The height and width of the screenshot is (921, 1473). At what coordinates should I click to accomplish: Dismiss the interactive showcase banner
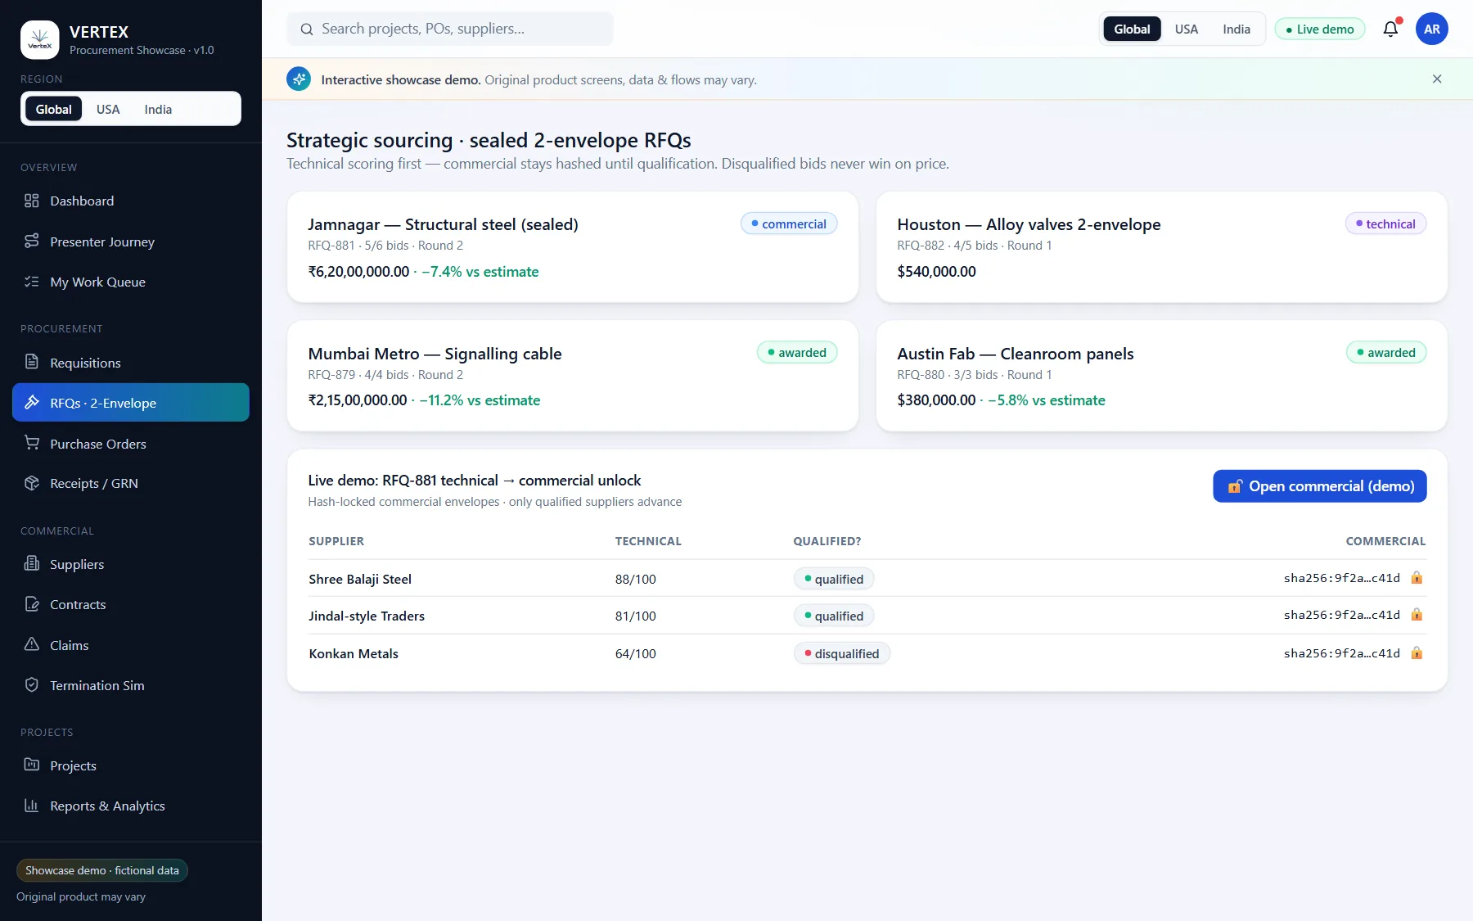point(1437,79)
